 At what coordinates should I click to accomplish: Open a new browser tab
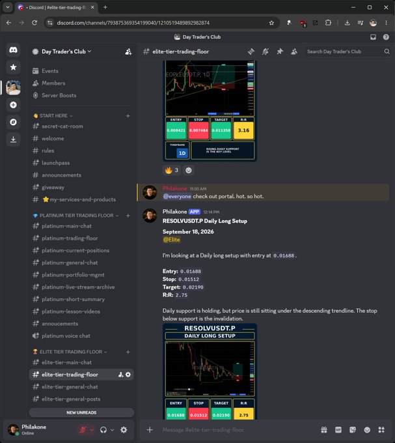click(x=105, y=7)
